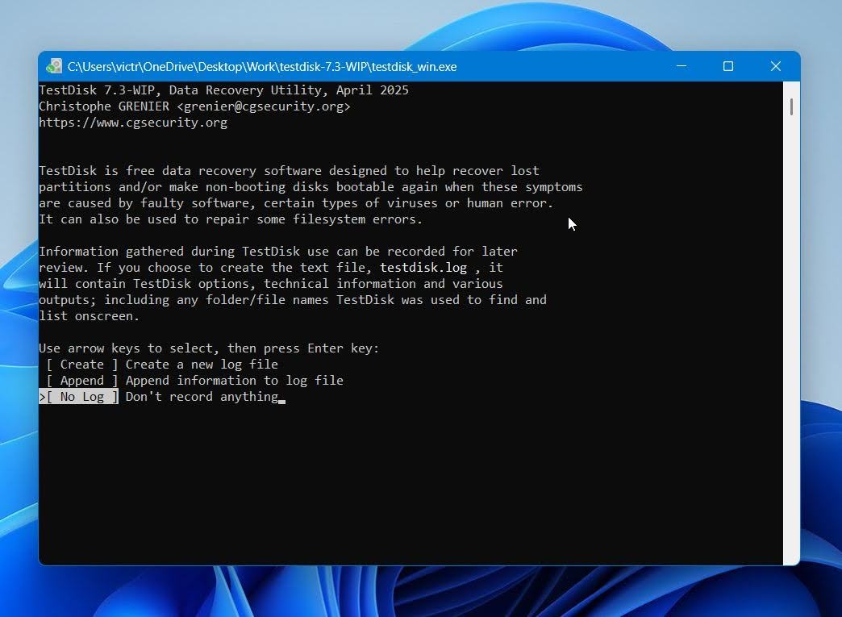Select the Create log file option
The height and width of the screenshot is (617, 842).
tap(82, 365)
